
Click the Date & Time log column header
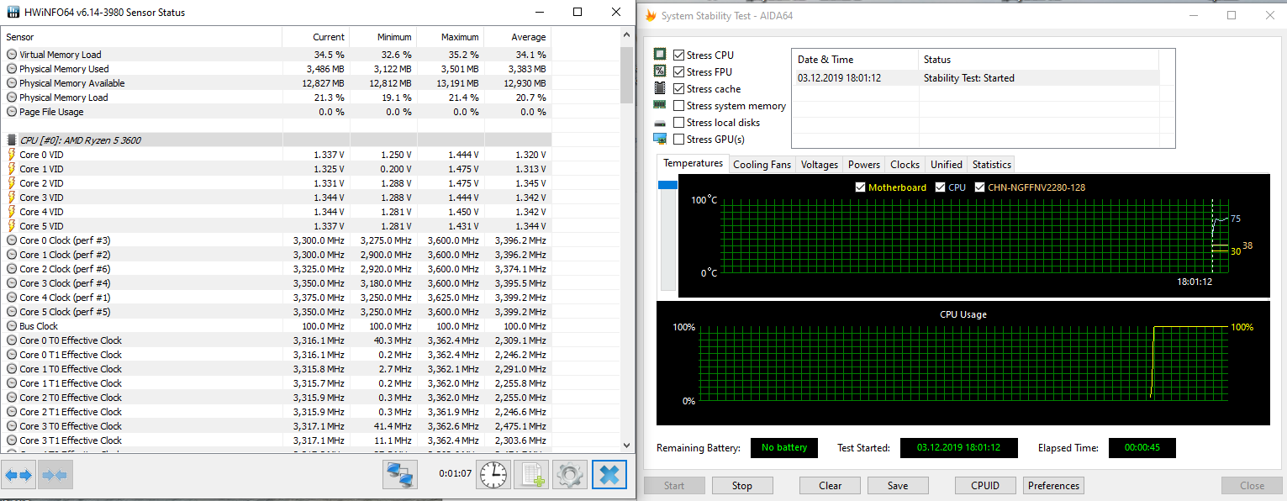click(x=855, y=60)
